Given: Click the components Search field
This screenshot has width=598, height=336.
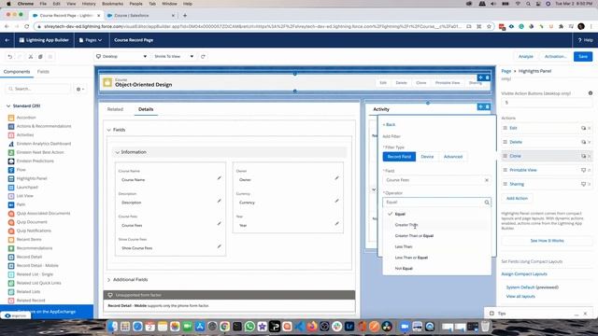Looking at the screenshot, I should coord(38,89).
